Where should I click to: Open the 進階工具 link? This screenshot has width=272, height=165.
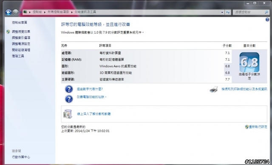(x=18, y=56)
